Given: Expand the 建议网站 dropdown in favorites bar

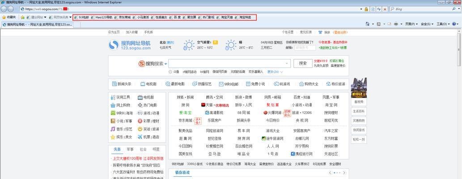Looking at the screenshot, I should (45, 17).
